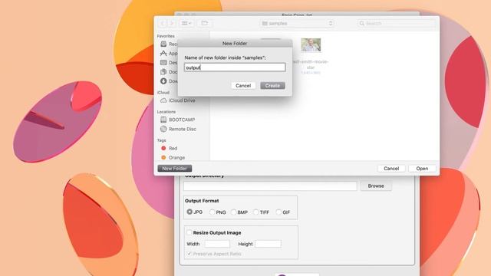The image size is (491, 276).
Task: Click the Output Directory text field
Action: [x=270, y=186]
